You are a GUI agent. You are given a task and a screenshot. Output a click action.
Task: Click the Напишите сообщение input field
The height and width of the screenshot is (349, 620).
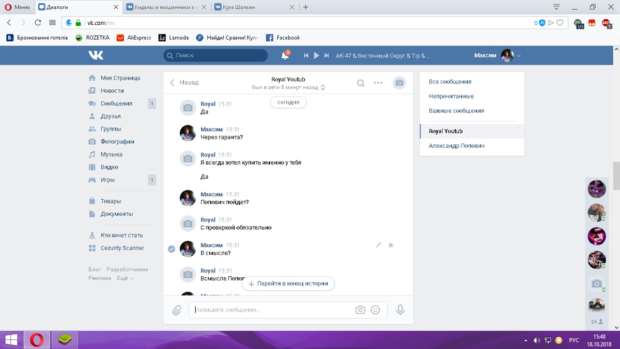pos(271,310)
